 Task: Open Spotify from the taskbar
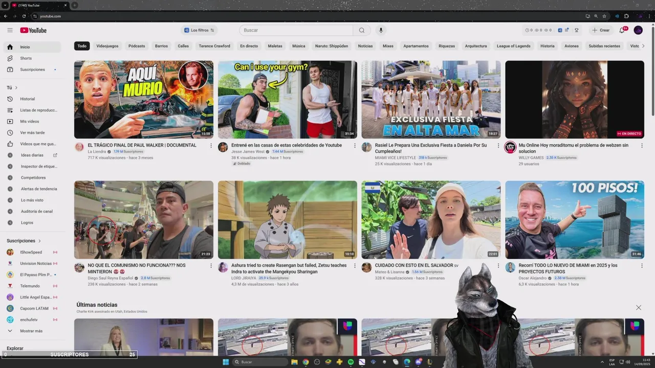351,362
